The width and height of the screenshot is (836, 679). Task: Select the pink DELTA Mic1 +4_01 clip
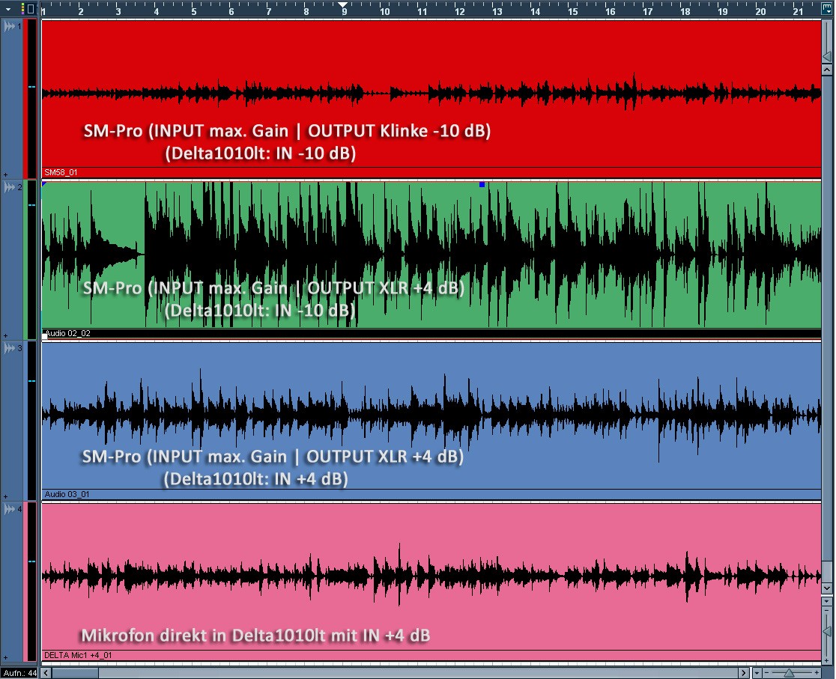tap(431, 582)
